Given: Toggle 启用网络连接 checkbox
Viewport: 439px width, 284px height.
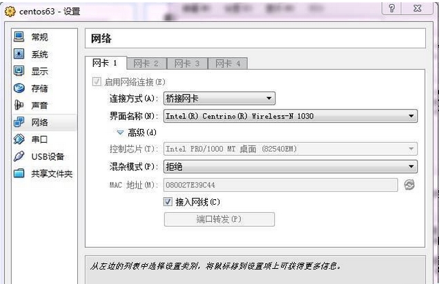Looking at the screenshot, I should click(x=97, y=82).
